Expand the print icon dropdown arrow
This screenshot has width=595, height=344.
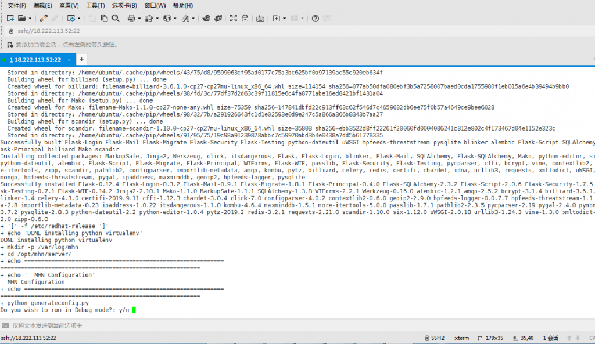pos(139,18)
